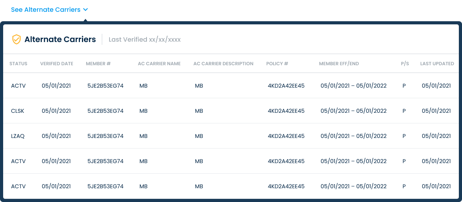462x202 pixels.
Task: Sort by the STATUS column header
Action: (18, 64)
